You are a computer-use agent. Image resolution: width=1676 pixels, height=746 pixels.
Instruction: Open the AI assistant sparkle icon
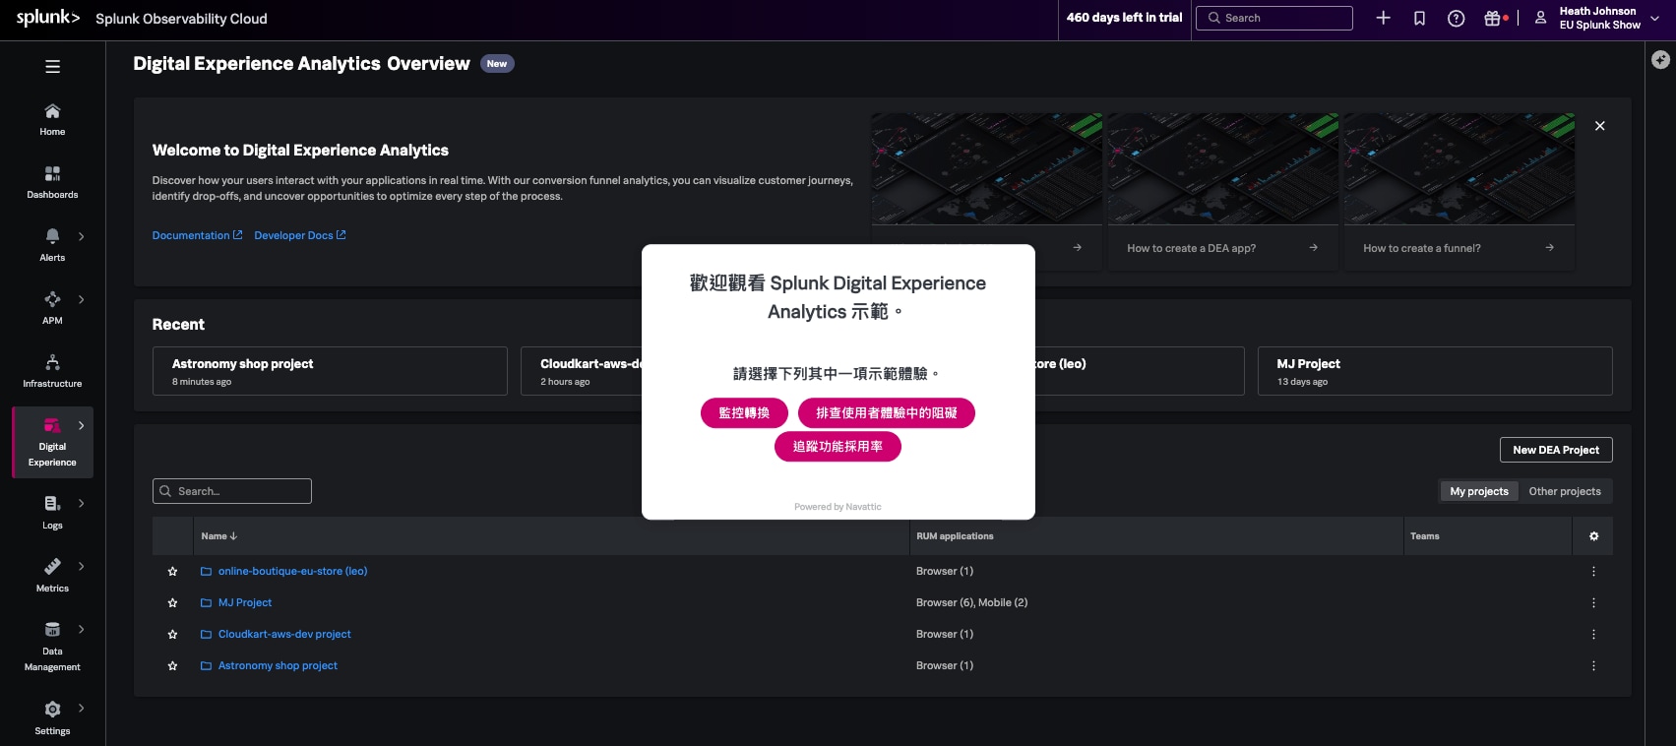click(1660, 60)
